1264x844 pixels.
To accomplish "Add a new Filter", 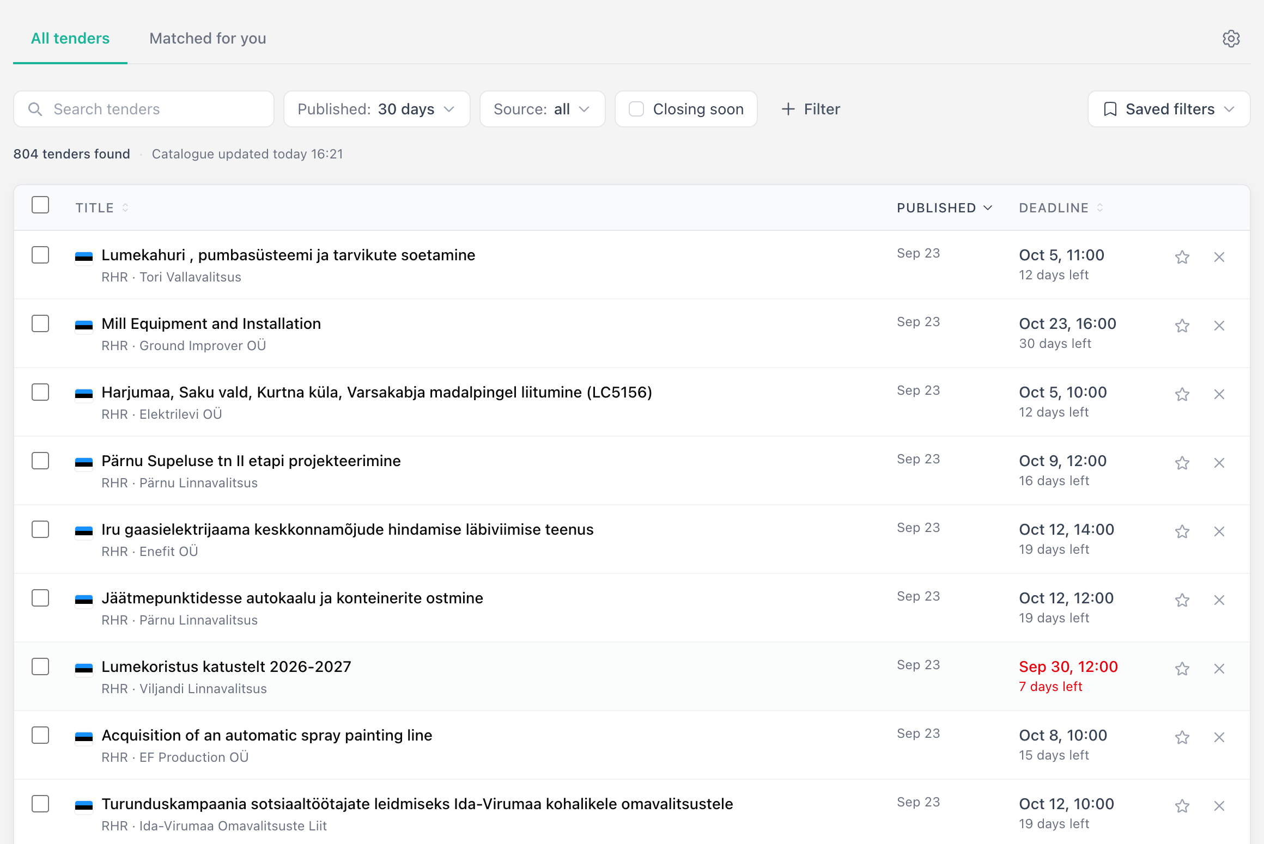I will pyautogui.click(x=811, y=109).
